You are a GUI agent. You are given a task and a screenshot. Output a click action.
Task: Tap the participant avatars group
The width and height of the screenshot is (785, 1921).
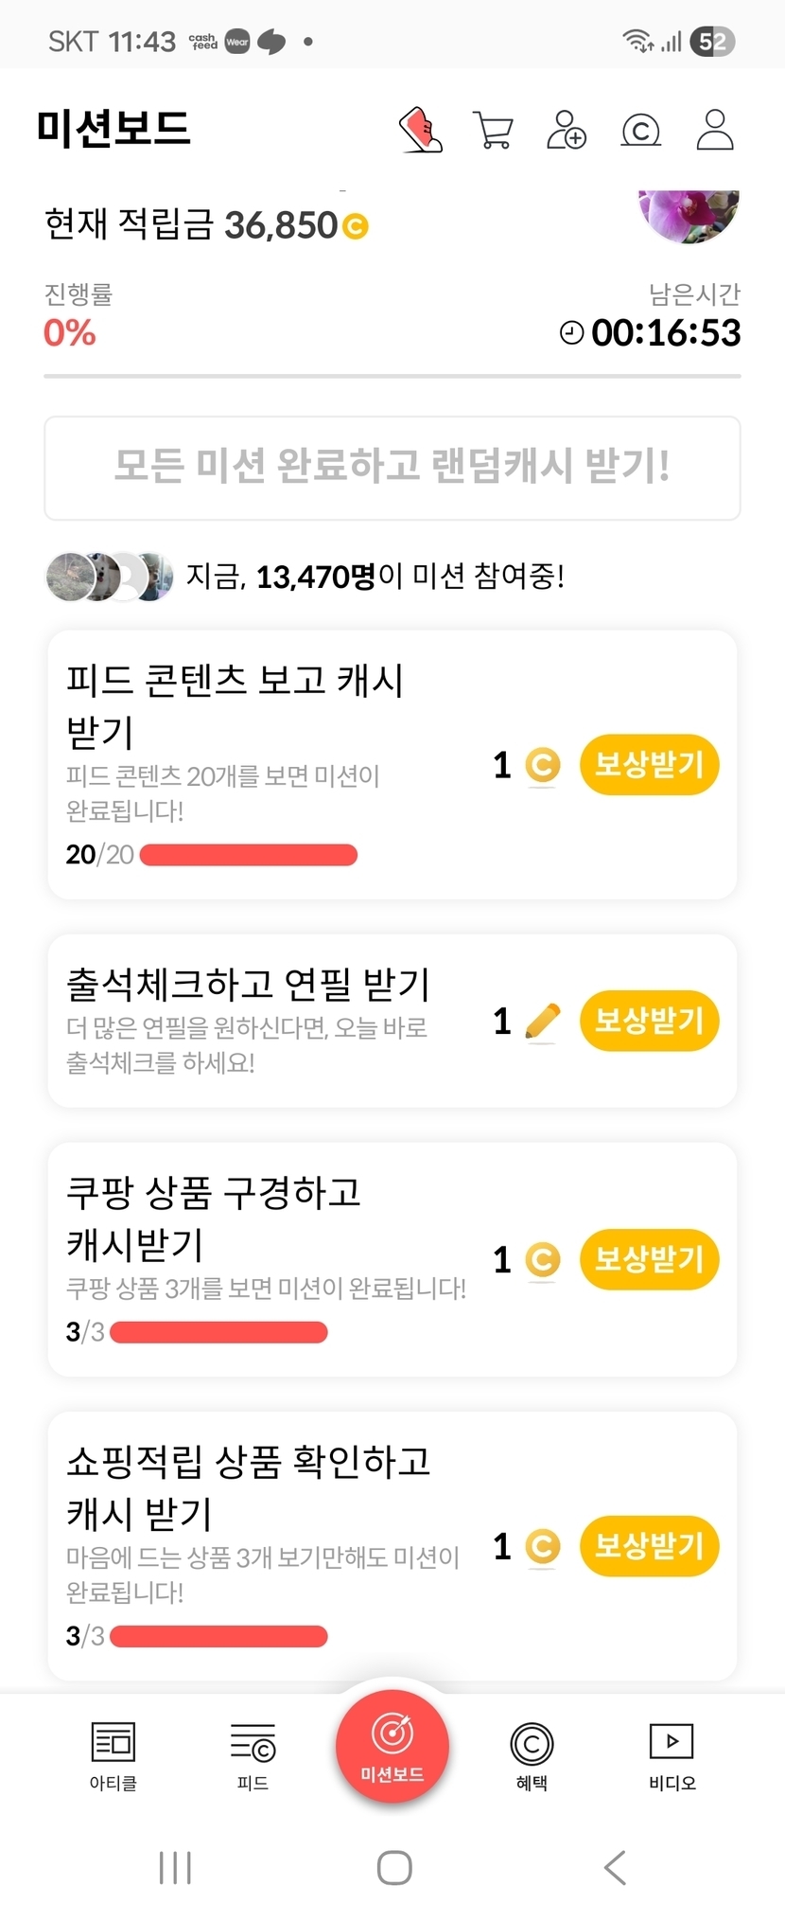[110, 576]
